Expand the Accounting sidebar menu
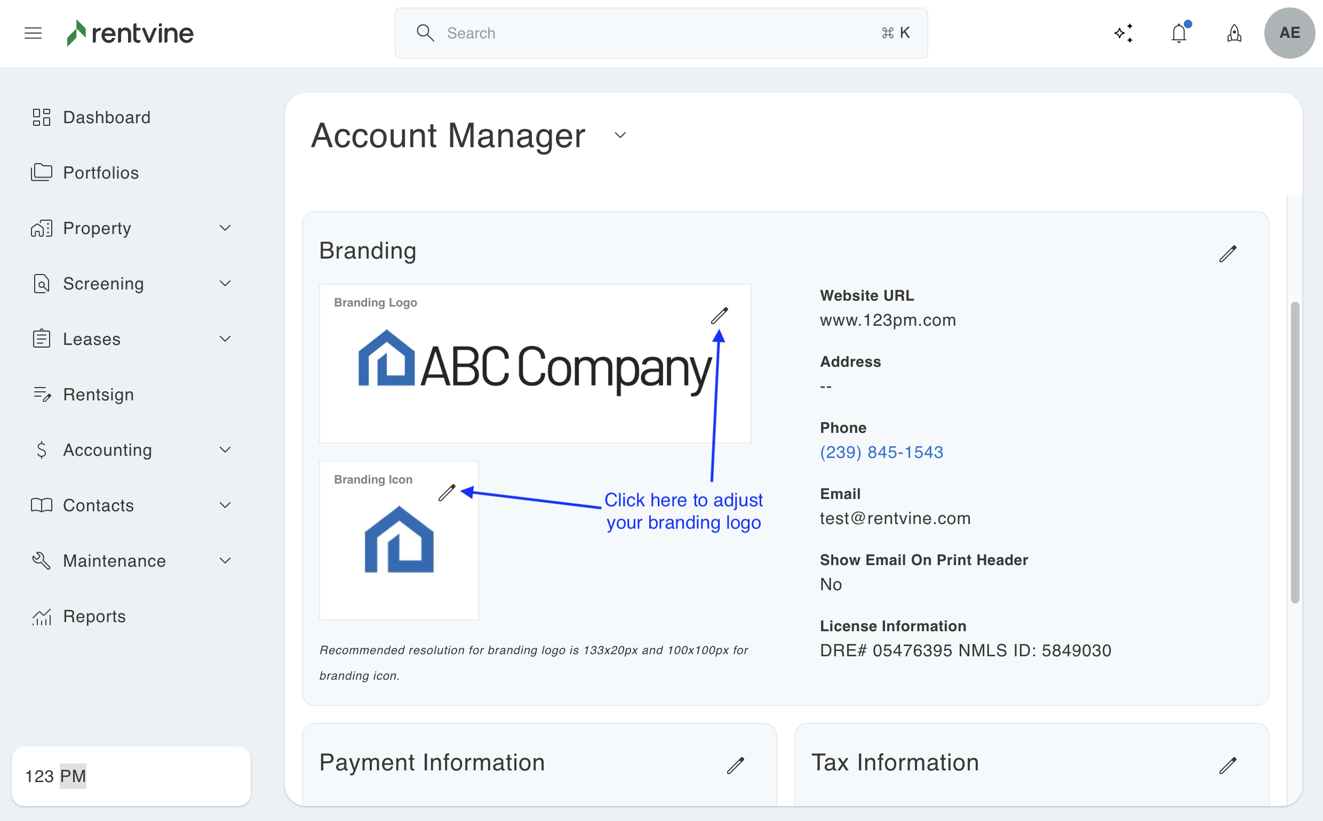The image size is (1323, 821). tap(225, 449)
